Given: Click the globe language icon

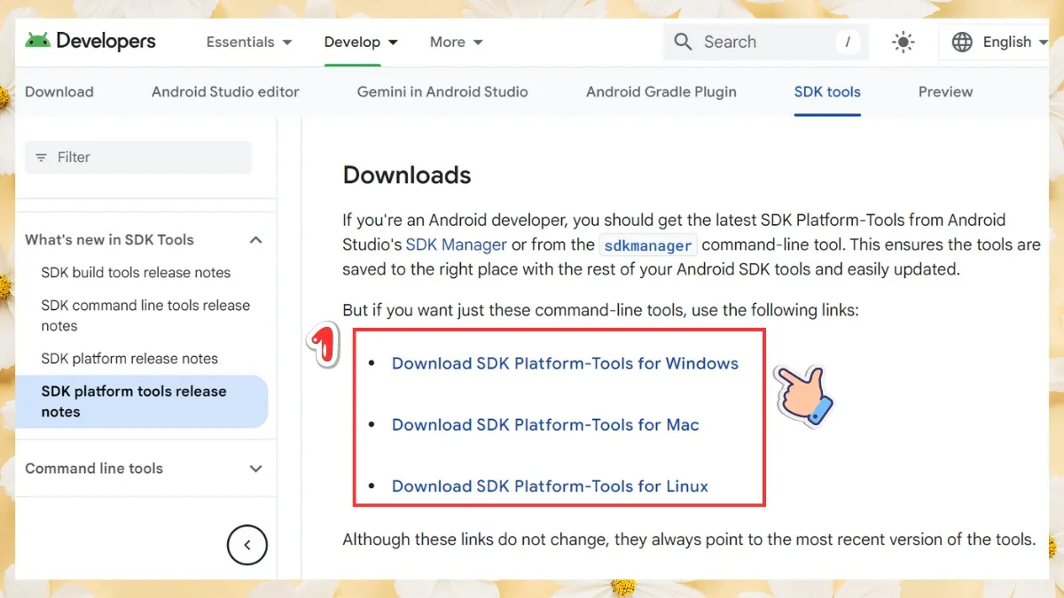Looking at the screenshot, I should (962, 42).
